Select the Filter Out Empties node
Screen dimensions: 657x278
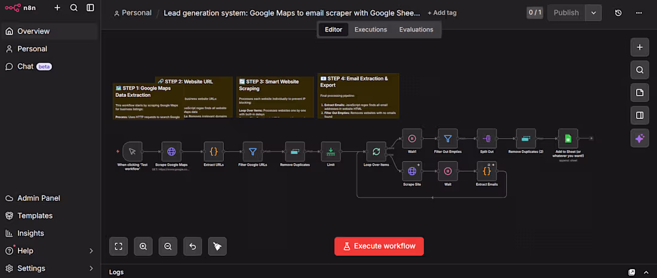[x=447, y=139]
